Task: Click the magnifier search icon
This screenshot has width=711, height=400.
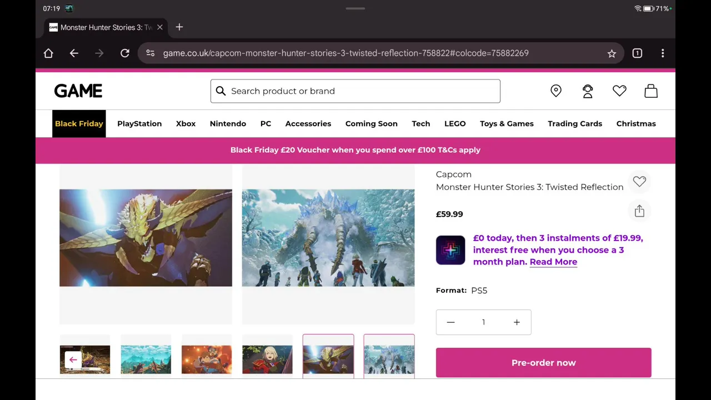Action: pyautogui.click(x=221, y=91)
